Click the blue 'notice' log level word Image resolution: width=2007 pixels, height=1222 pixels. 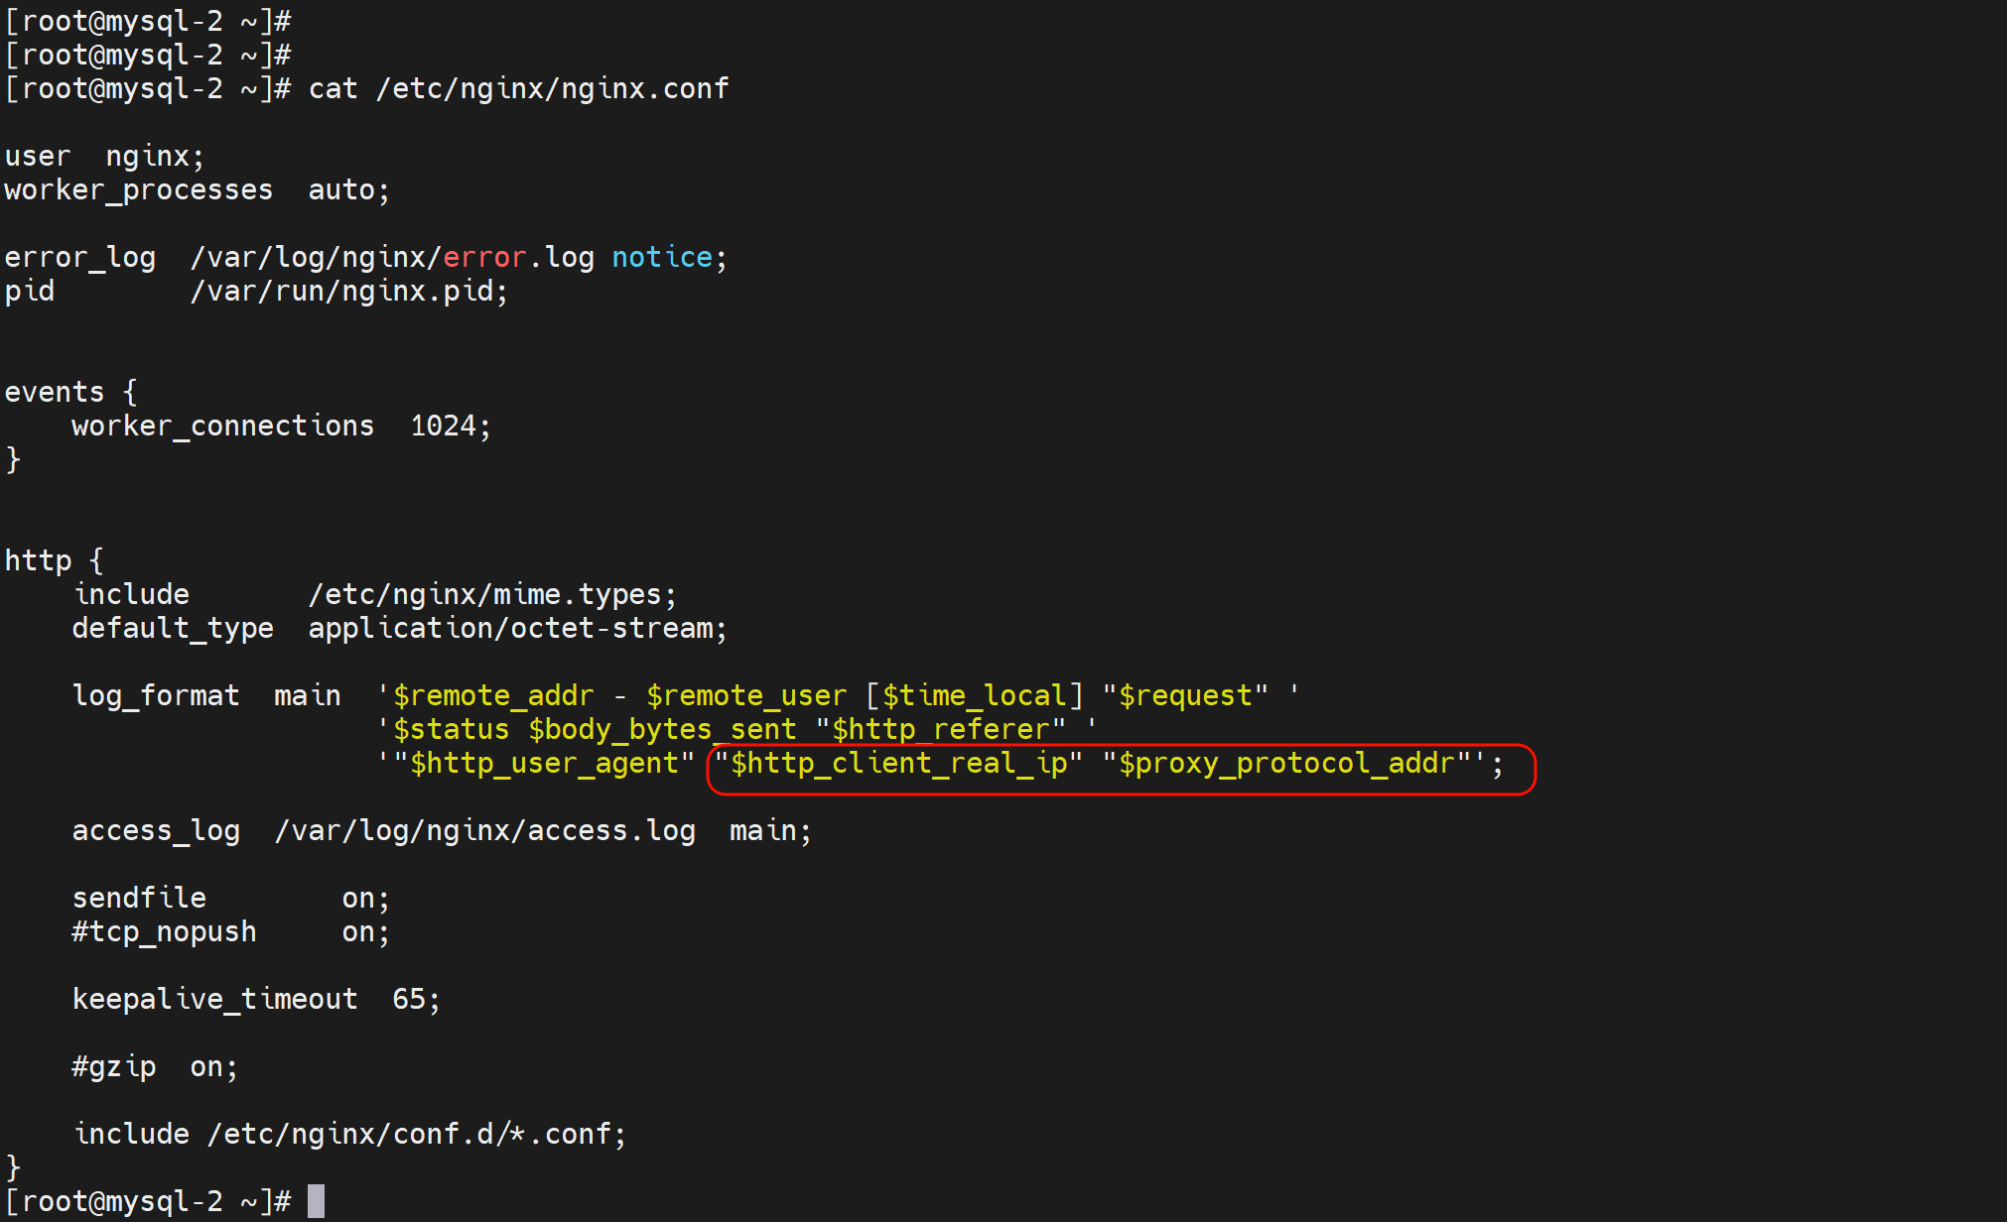pos(662,258)
